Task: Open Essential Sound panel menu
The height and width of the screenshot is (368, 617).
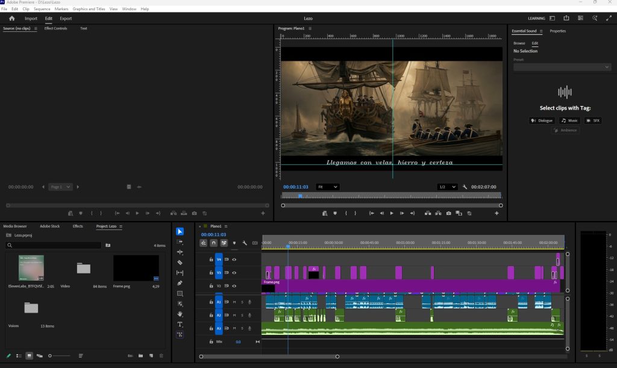Action: (x=541, y=31)
